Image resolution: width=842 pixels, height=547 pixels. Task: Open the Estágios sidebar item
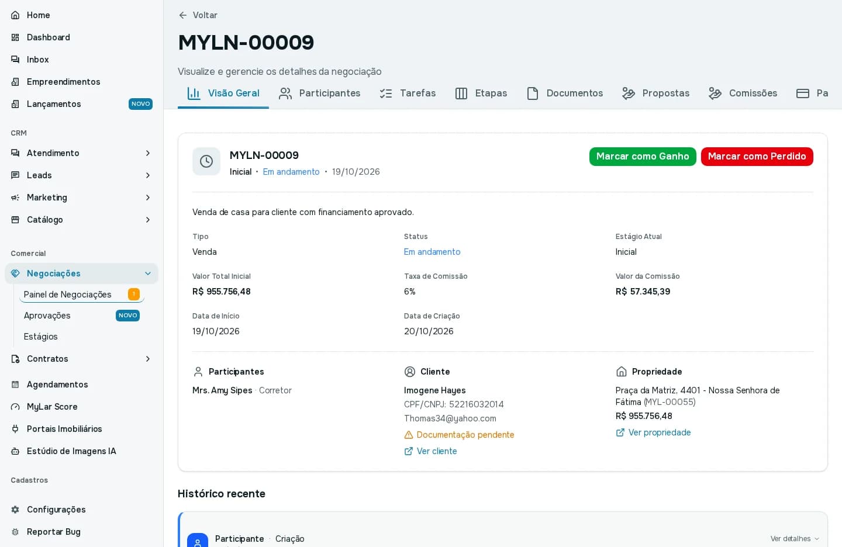(x=82, y=337)
